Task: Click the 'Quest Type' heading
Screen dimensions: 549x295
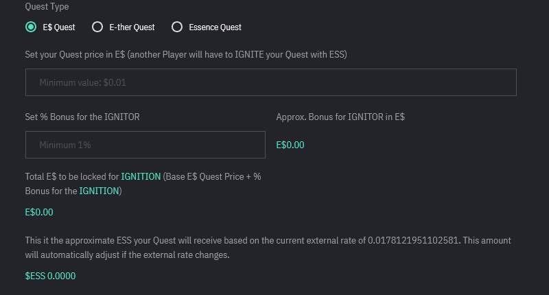Action: click(47, 7)
